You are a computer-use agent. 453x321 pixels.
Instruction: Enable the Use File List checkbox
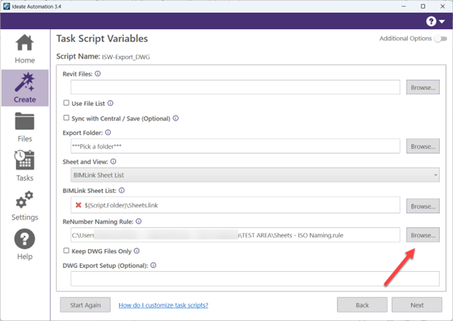66,103
